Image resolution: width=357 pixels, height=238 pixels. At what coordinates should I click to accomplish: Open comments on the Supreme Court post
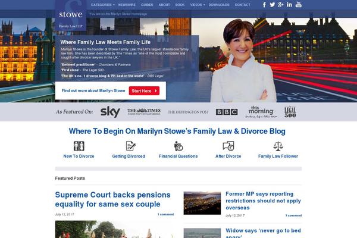(x=166, y=214)
